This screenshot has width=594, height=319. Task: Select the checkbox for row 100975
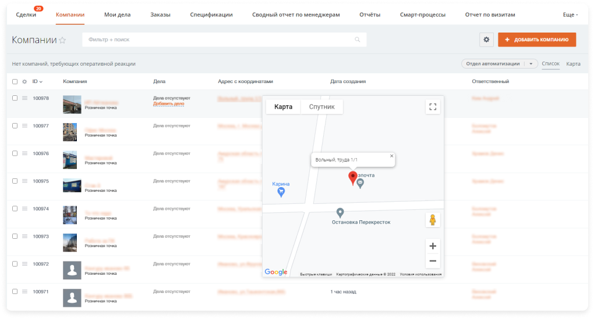click(15, 181)
